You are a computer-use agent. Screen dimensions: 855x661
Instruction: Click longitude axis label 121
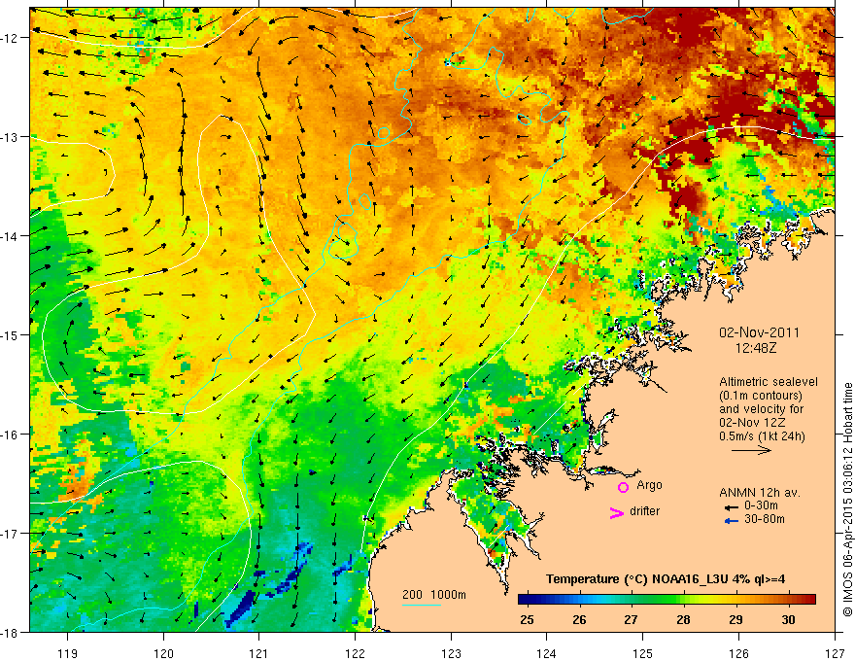pos(259,653)
